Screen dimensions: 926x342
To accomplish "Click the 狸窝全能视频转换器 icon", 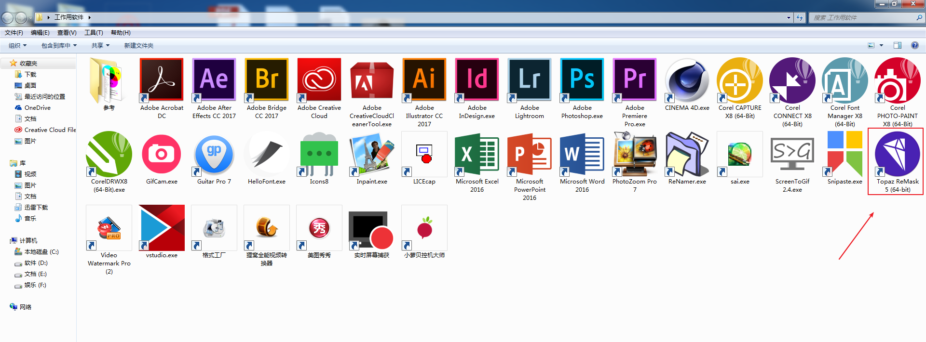I will click(x=267, y=227).
